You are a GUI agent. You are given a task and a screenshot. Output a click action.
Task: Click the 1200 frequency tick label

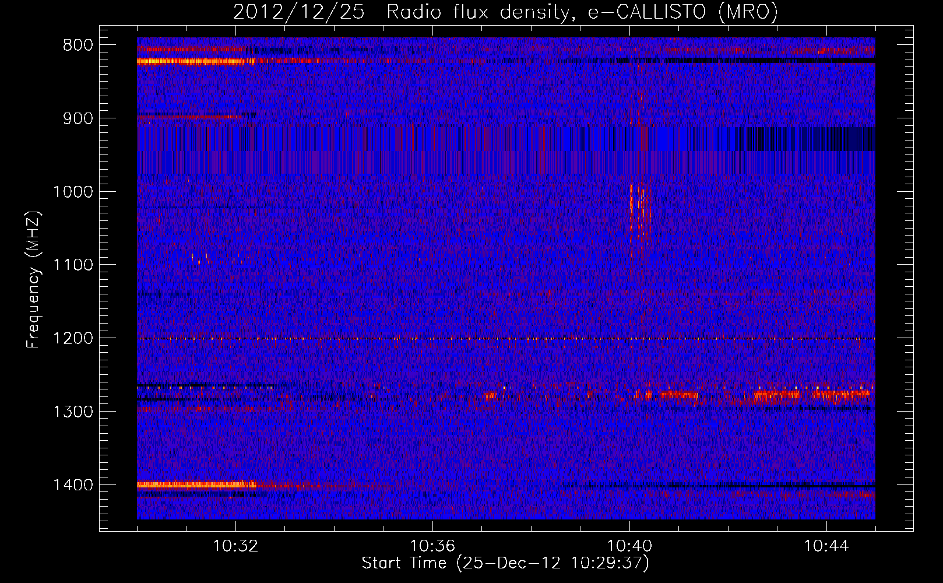click(73, 339)
